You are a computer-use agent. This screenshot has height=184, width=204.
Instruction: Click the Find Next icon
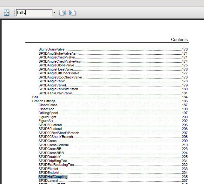[x=72, y=13]
